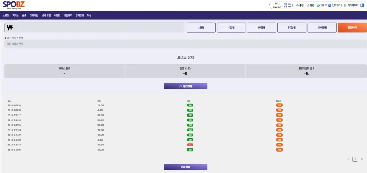Add 100만원 to the amount
Viewport: 367px width, 173px height.
click(x=322, y=28)
